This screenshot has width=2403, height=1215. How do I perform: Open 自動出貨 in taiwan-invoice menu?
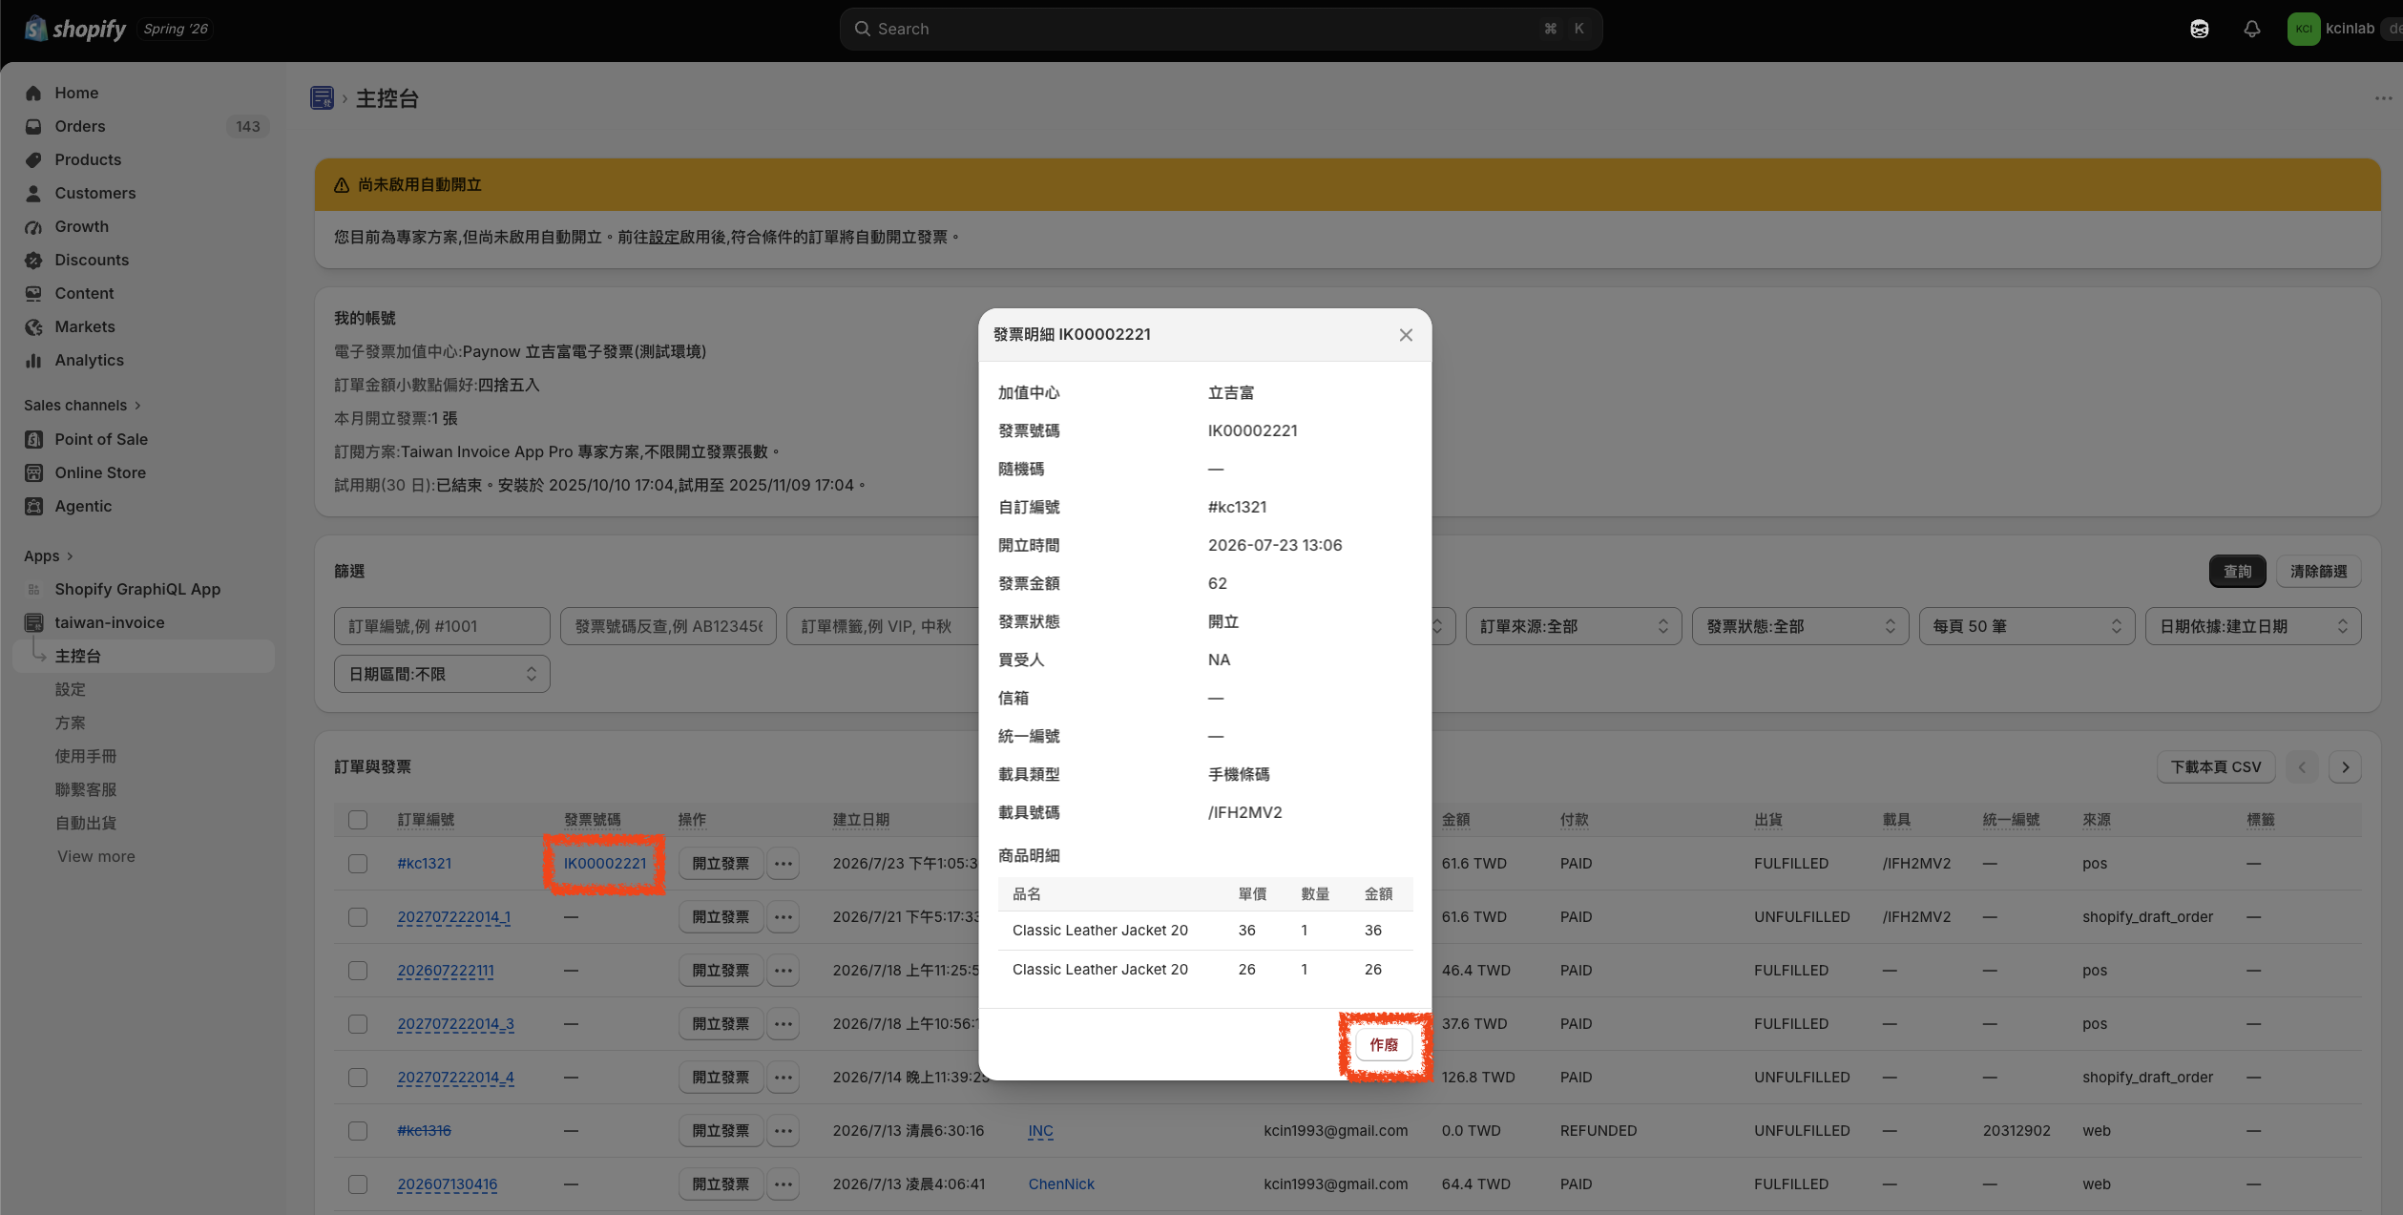click(85, 823)
